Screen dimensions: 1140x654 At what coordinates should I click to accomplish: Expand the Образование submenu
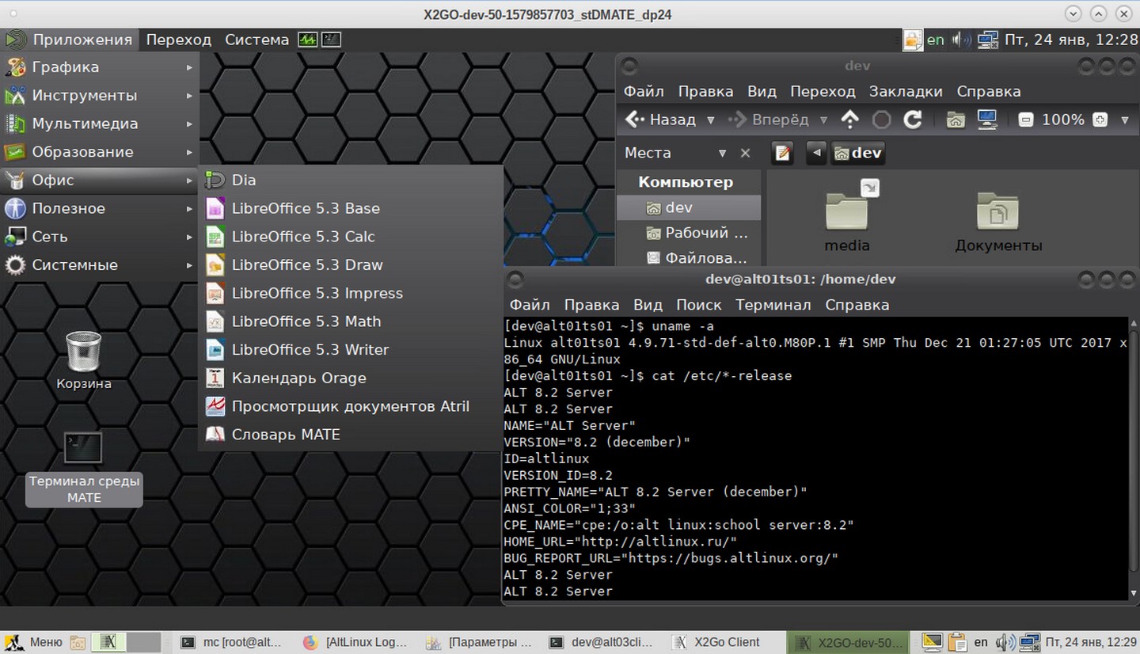coord(99,152)
